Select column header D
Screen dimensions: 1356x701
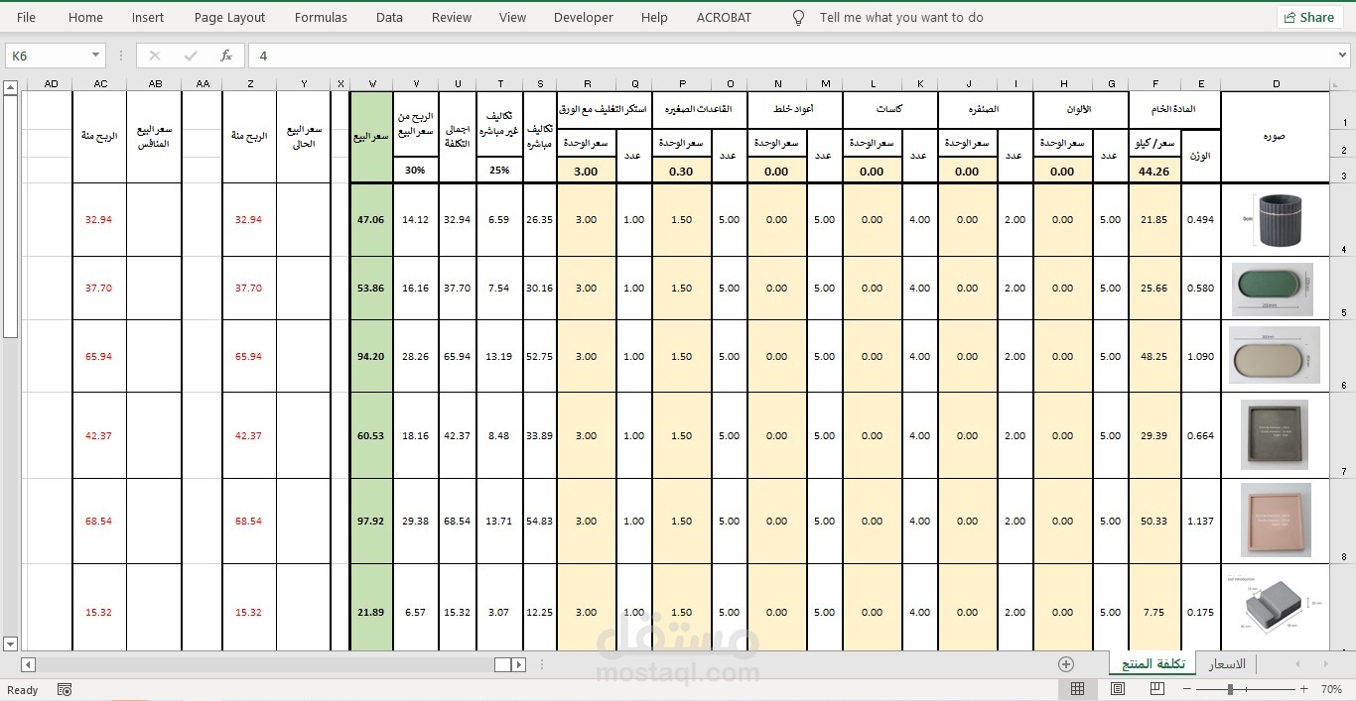point(1276,84)
